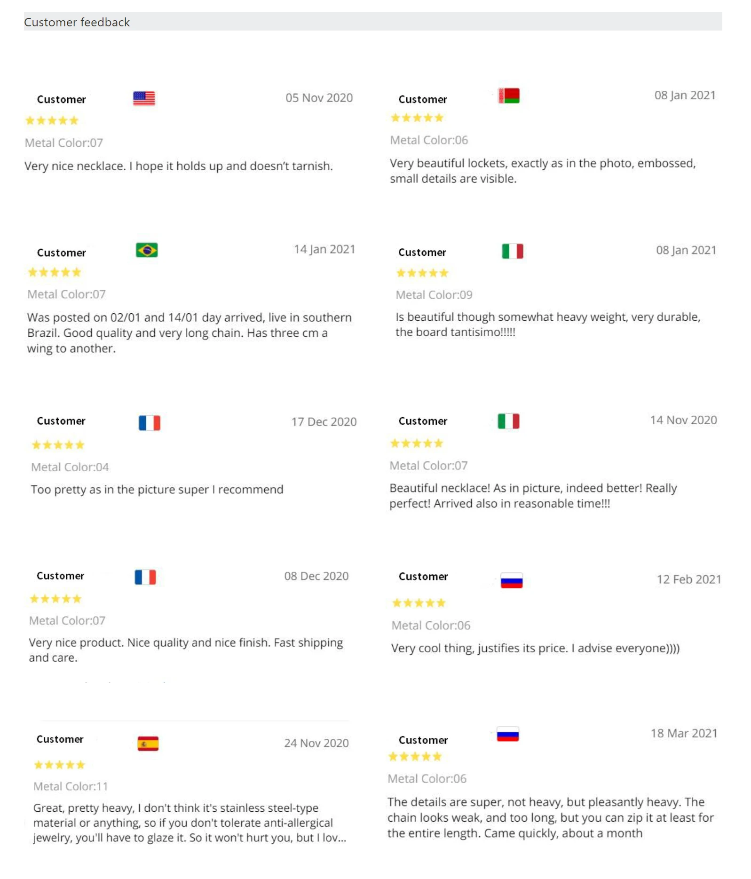Click the Metal Color:04 label

(x=70, y=467)
